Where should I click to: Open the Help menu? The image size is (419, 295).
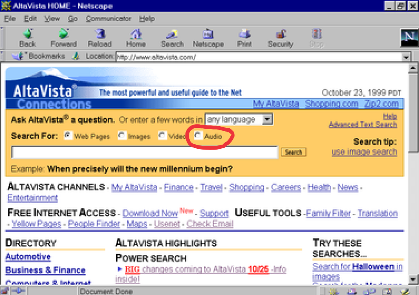[147, 19]
